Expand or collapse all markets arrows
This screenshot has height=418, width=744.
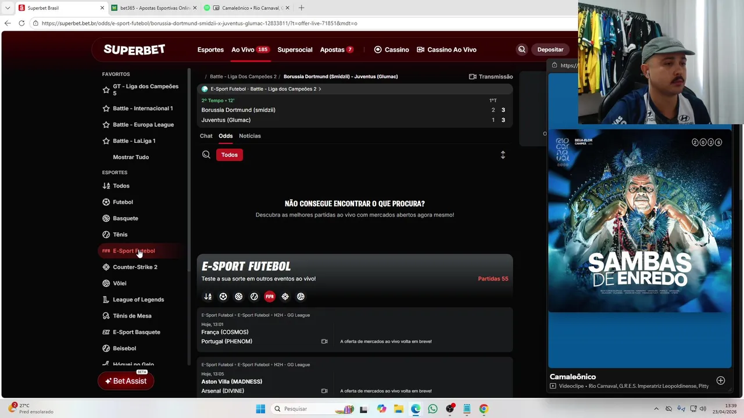tap(503, 155)
